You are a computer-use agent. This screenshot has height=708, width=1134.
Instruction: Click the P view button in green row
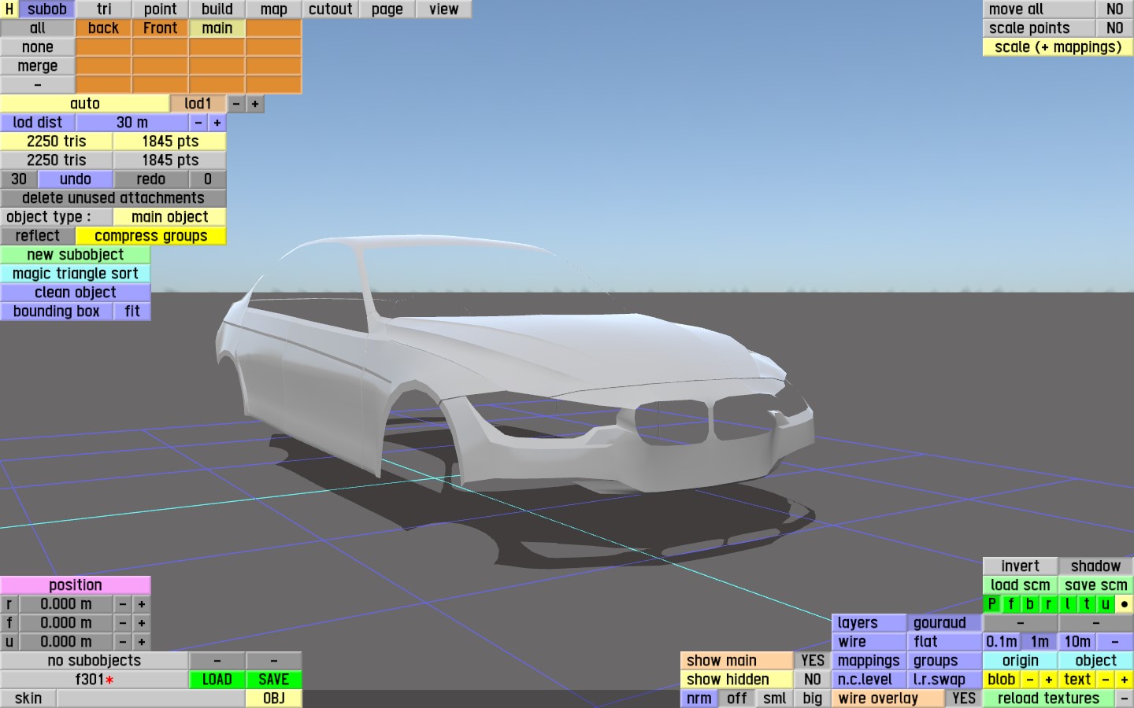tap(992, 604)
